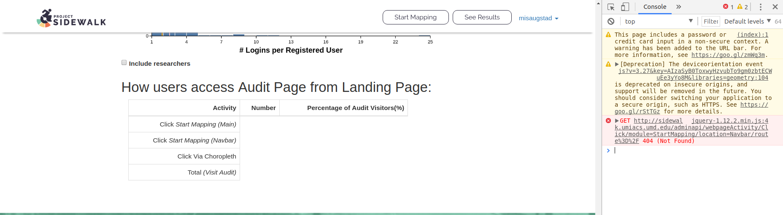Click the # Logins per Registered User label
The image size is (783, 215).
[x=291, y=50]
